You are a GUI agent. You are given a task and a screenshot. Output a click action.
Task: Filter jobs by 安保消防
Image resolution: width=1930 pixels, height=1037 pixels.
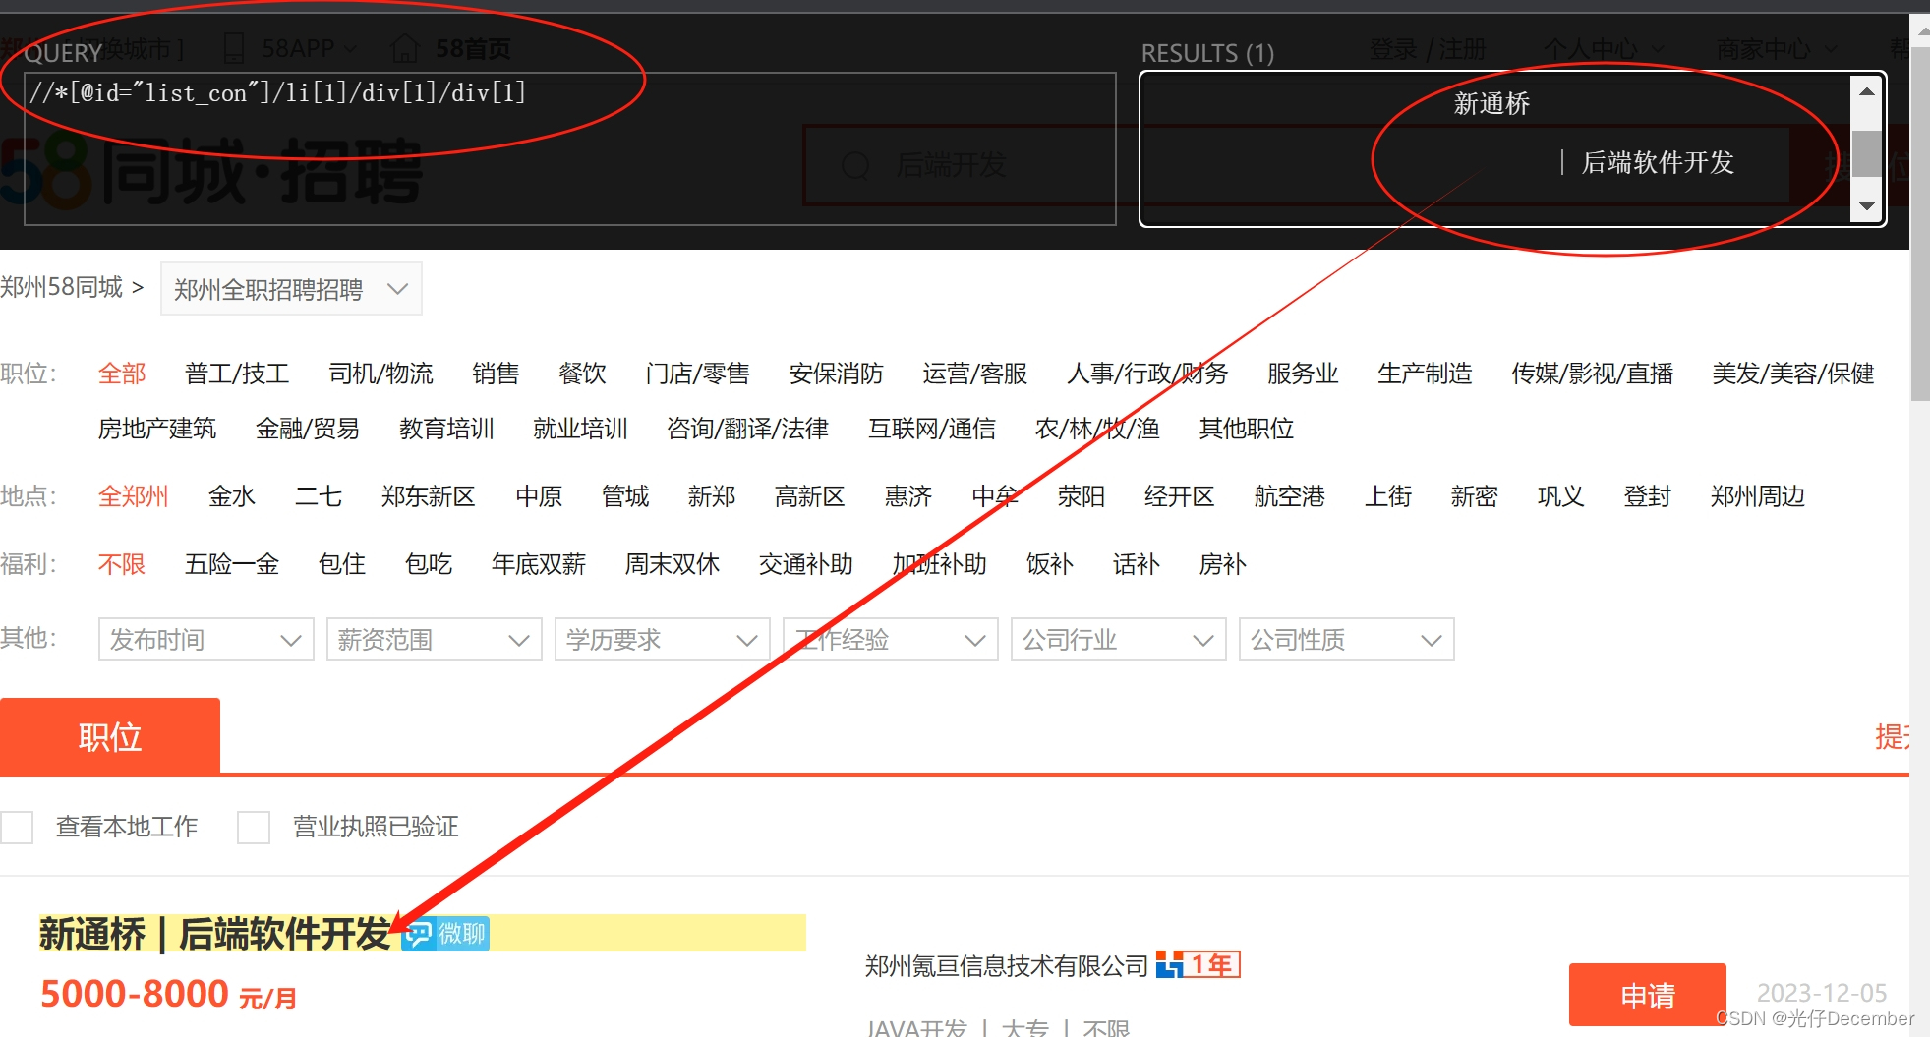(837, 374)
